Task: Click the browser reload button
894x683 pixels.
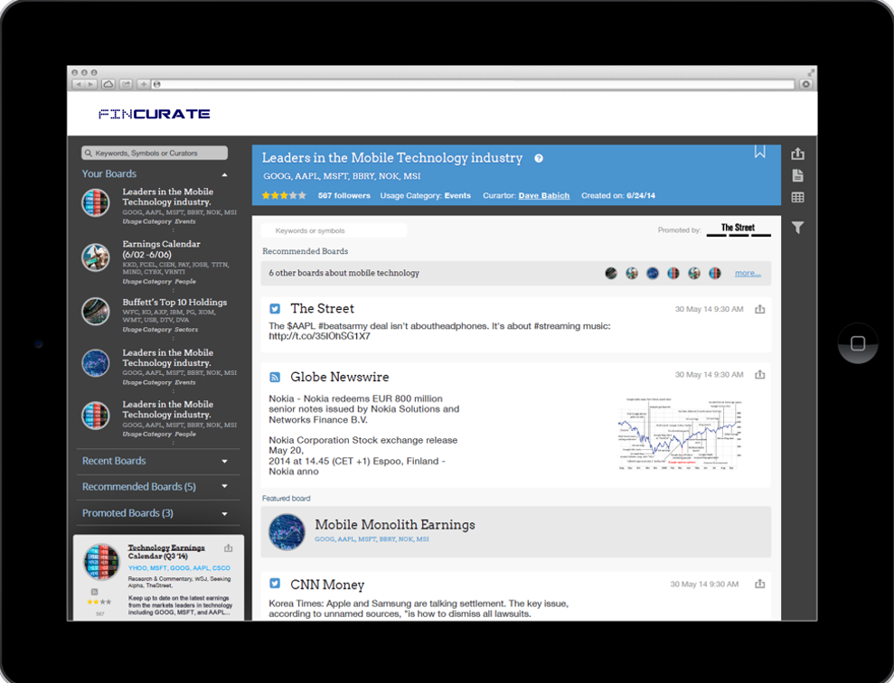Action: [805, 84]
